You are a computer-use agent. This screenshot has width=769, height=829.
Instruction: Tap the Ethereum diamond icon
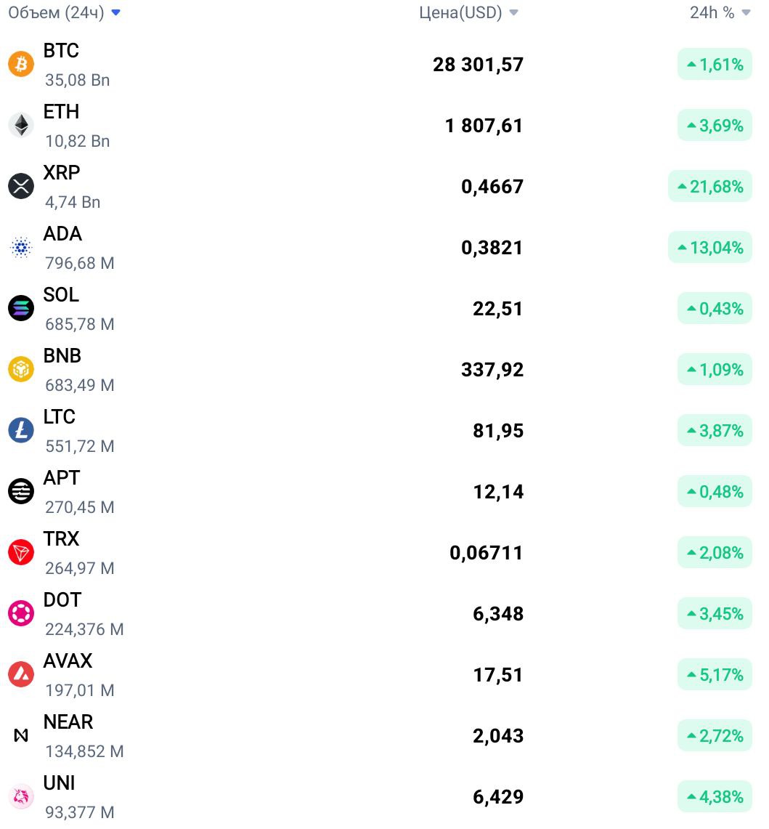(x=21, y=125)
